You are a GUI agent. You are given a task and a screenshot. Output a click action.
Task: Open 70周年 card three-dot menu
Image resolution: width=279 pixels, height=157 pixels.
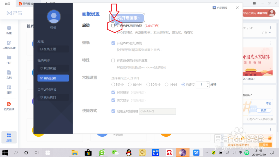[270, 43]
